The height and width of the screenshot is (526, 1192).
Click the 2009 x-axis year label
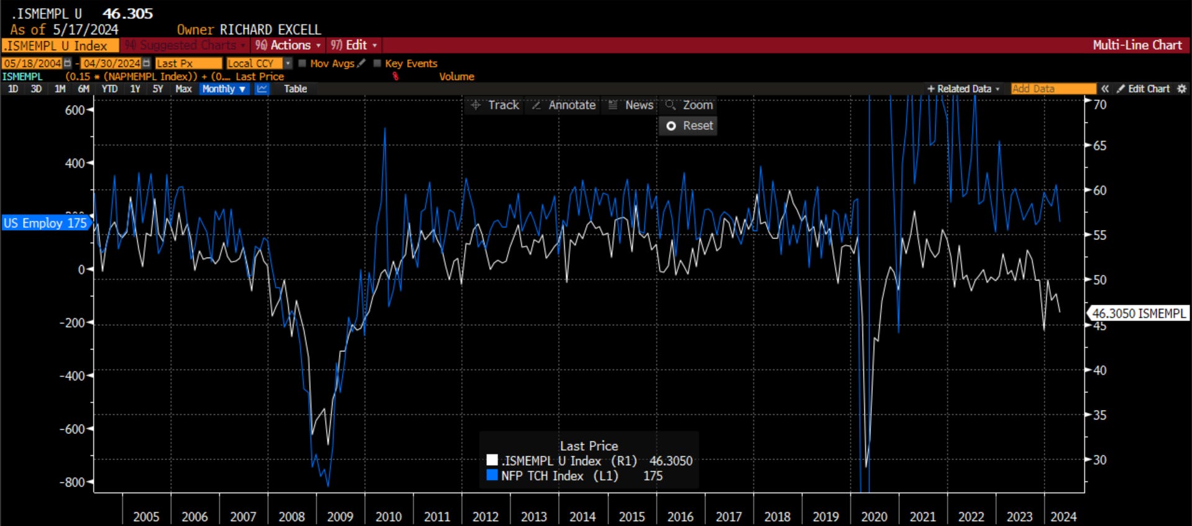click(340, 517)
